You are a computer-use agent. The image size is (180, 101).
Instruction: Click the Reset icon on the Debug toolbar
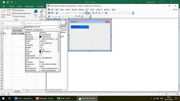tap(59, 16)
